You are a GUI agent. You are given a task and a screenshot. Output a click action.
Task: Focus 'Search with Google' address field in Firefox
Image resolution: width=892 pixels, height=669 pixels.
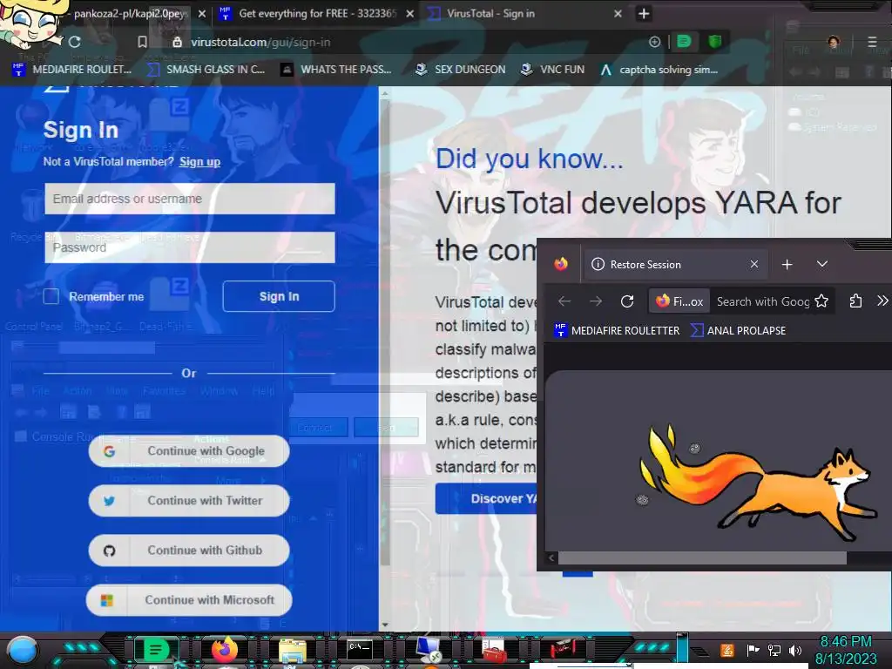tap(763, 301)
